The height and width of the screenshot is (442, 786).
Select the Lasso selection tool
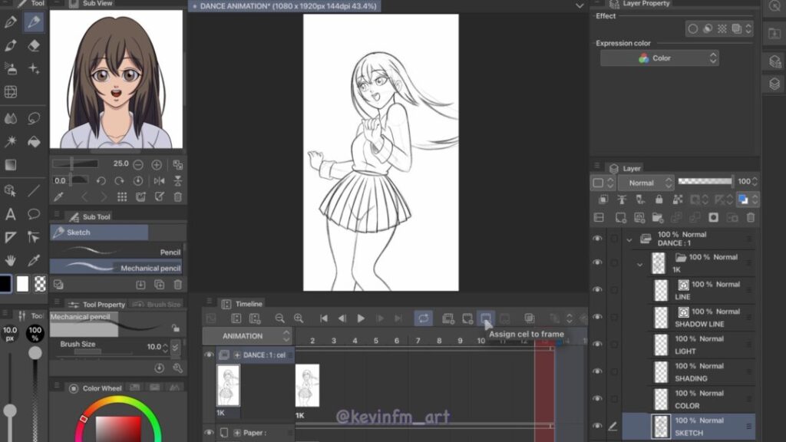(x=34, y=118)
